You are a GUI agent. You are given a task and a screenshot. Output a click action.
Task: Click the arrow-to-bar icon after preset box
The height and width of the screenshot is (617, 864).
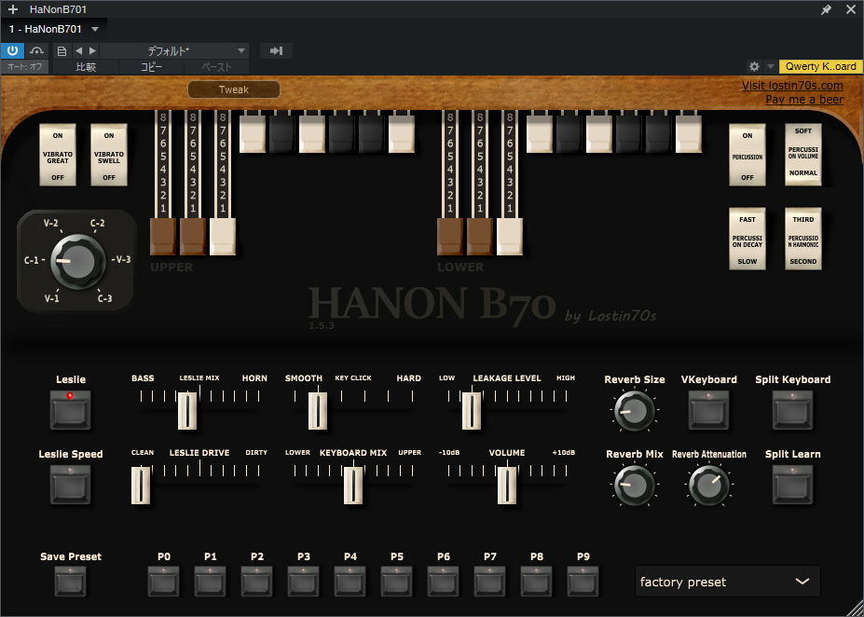tap(276, 51)
